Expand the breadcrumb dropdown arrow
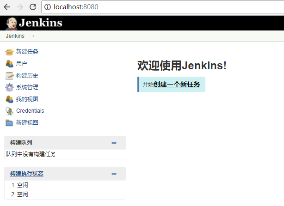Screen dimensions: 284x206 (x=33, y=36)
